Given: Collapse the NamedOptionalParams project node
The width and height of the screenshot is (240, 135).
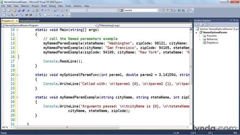Looking at the screenshot, I should coord(196,33).
